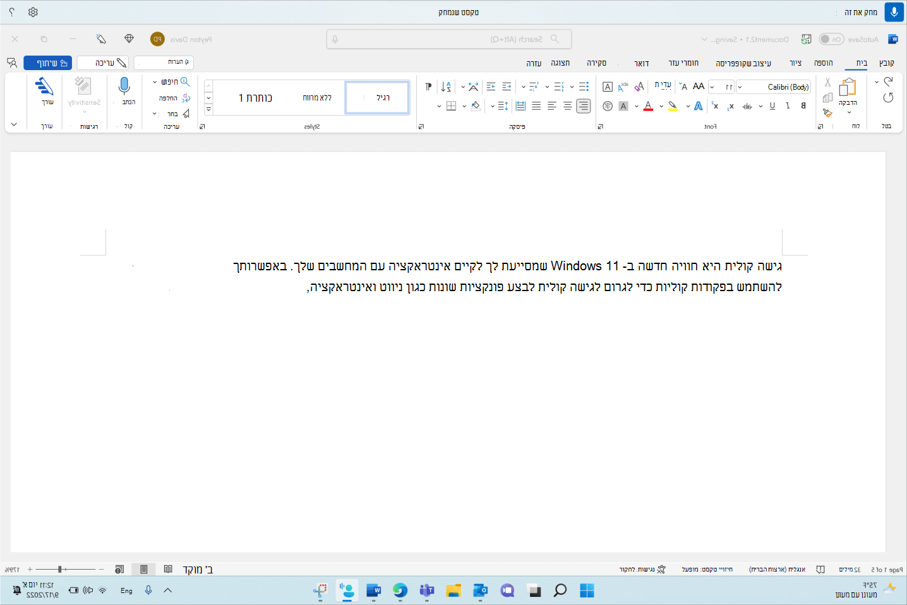The image size is (907, 605).
Task: Click the Save icon in the title bar
Action: [806, 39]
